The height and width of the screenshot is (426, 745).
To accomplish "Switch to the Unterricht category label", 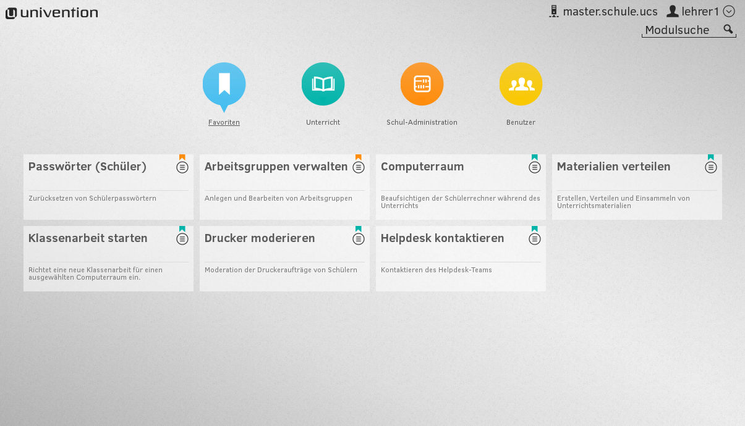I will (323, 122).
